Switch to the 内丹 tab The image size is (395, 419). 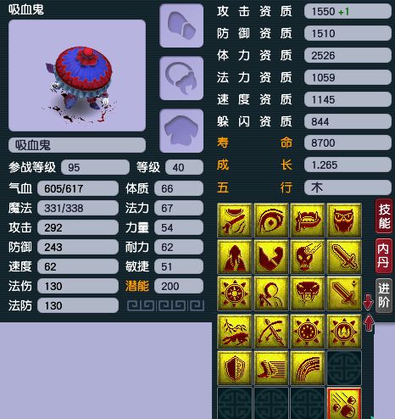[384, 256]
